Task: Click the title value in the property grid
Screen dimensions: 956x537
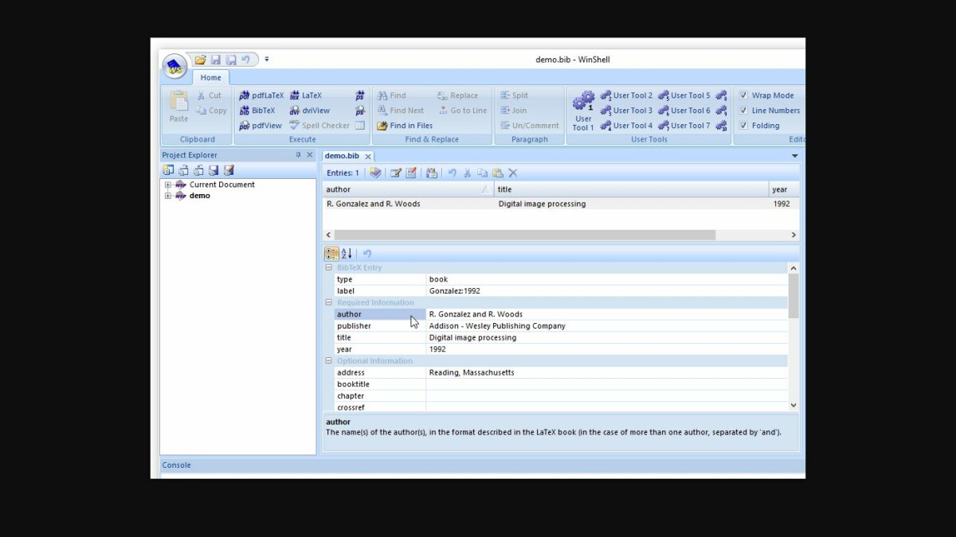Action: click(606, 337)
